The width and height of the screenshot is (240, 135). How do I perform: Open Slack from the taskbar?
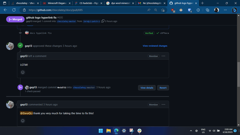click(139, 131)
